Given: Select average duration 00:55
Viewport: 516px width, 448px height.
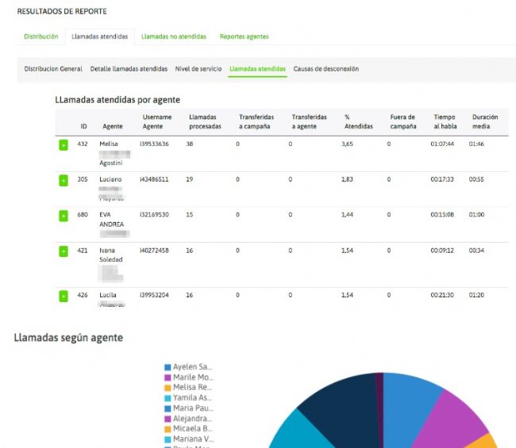Looking at the screenshot, I should (476, 179).
